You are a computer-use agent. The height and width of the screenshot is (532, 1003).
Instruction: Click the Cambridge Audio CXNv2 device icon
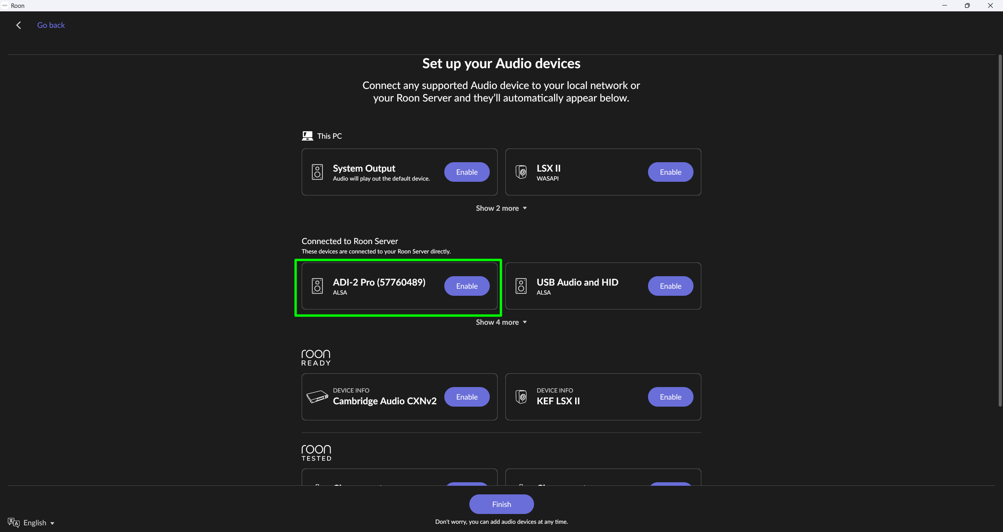[317, 397]
